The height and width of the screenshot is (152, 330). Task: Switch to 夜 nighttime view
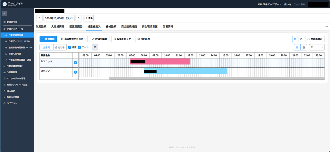click(304, 47)
